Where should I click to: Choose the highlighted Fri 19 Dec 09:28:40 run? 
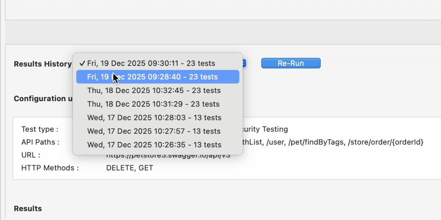(x=153, y=77)
